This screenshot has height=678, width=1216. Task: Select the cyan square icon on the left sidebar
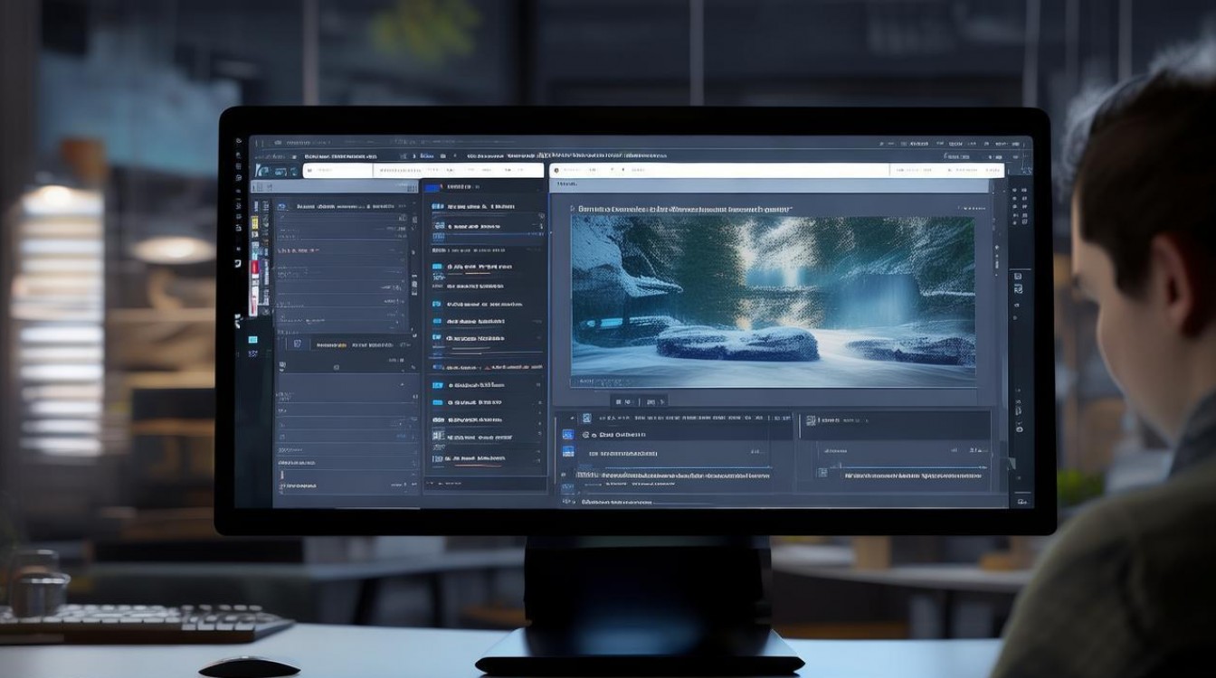point(252,340)
